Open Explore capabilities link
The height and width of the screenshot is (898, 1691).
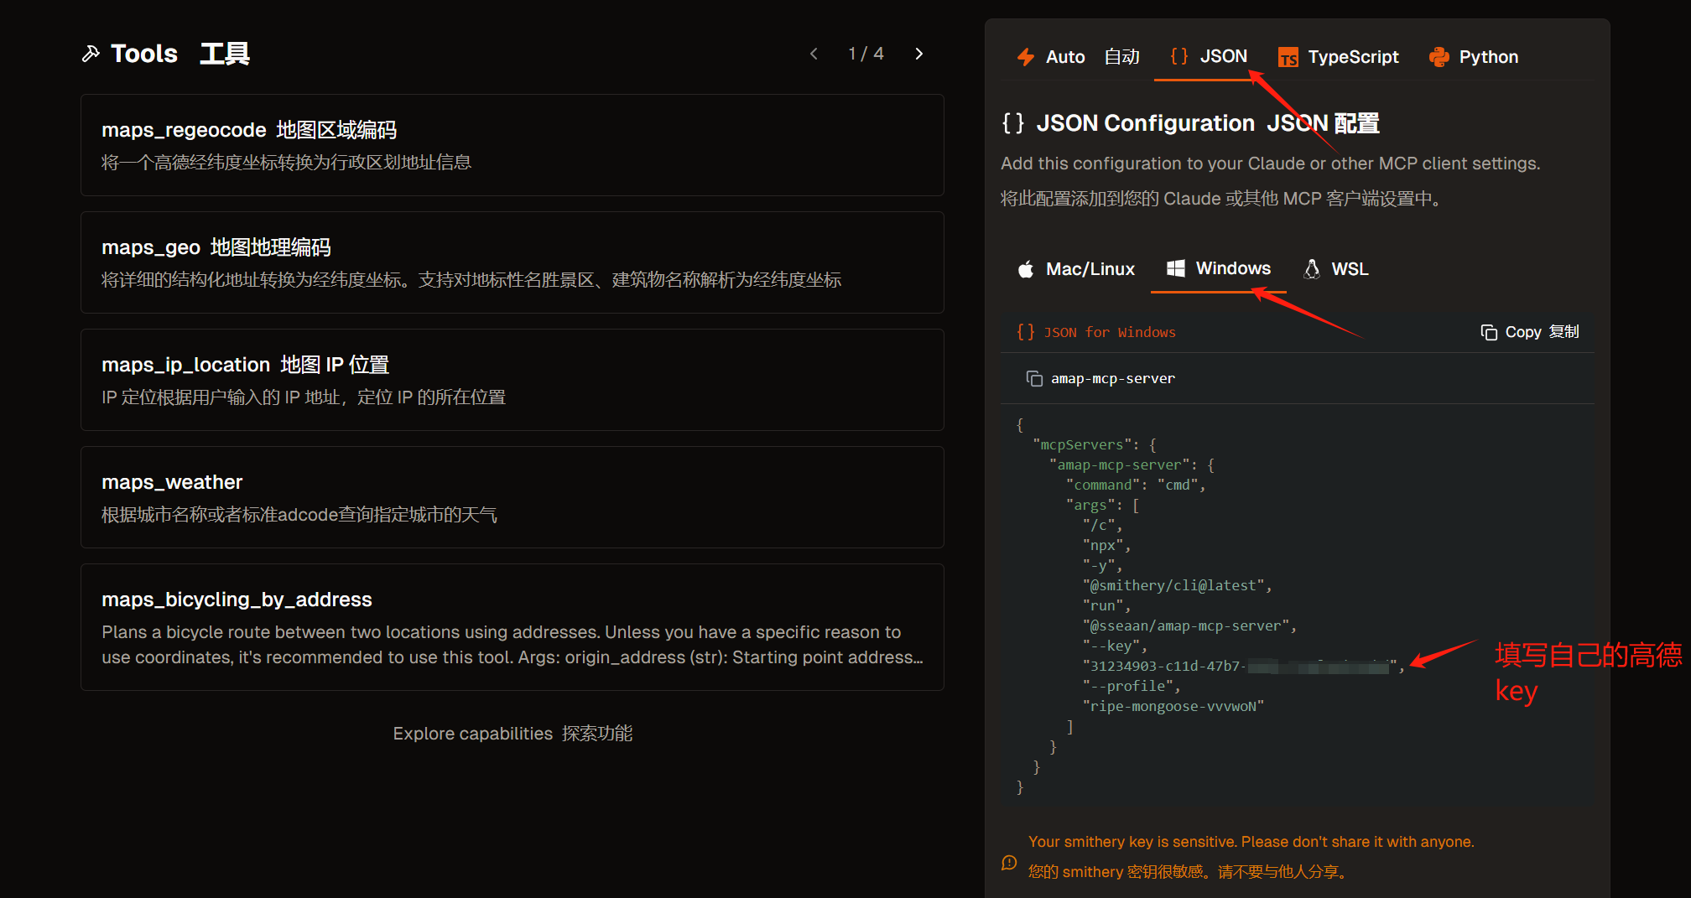coord(513,734)
